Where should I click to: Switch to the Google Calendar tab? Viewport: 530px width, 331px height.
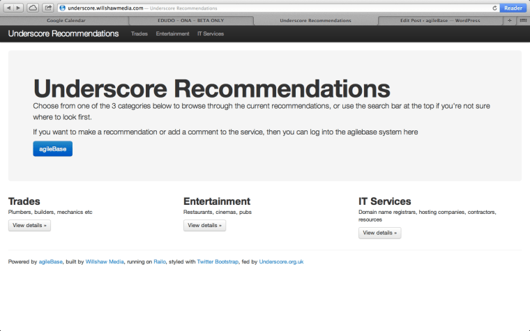pyautogui.click(x=64, y=20)
